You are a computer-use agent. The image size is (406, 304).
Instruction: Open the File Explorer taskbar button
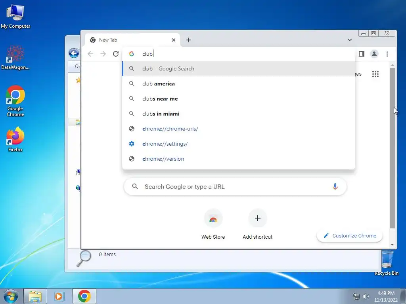click(x=35, y=296)
